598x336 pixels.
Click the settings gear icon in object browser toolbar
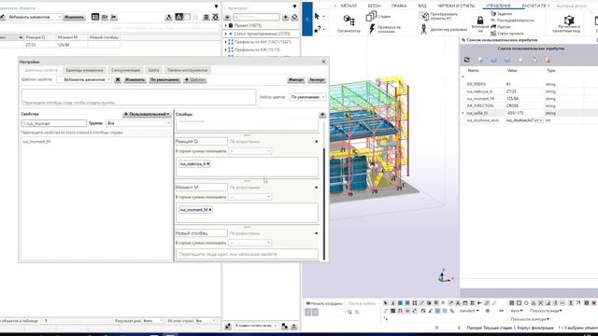(x=216, y=17)
